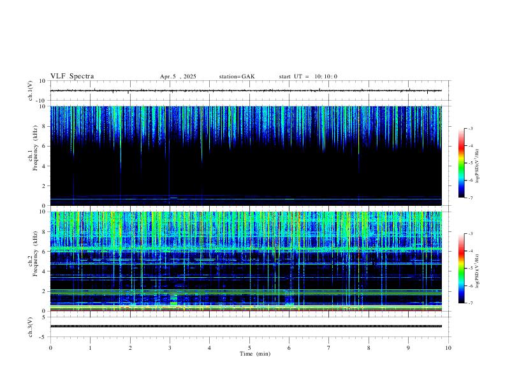Click the lower color bar for ch.2 PSD
505x390 pixels.
(461, 268)
